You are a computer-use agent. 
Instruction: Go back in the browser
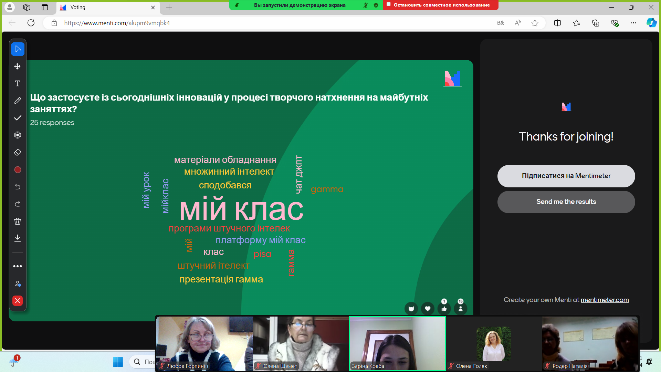(12, 23)
